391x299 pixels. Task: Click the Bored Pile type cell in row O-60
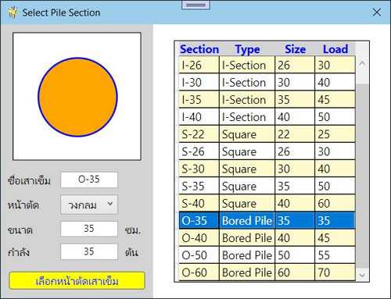(247, 272)
